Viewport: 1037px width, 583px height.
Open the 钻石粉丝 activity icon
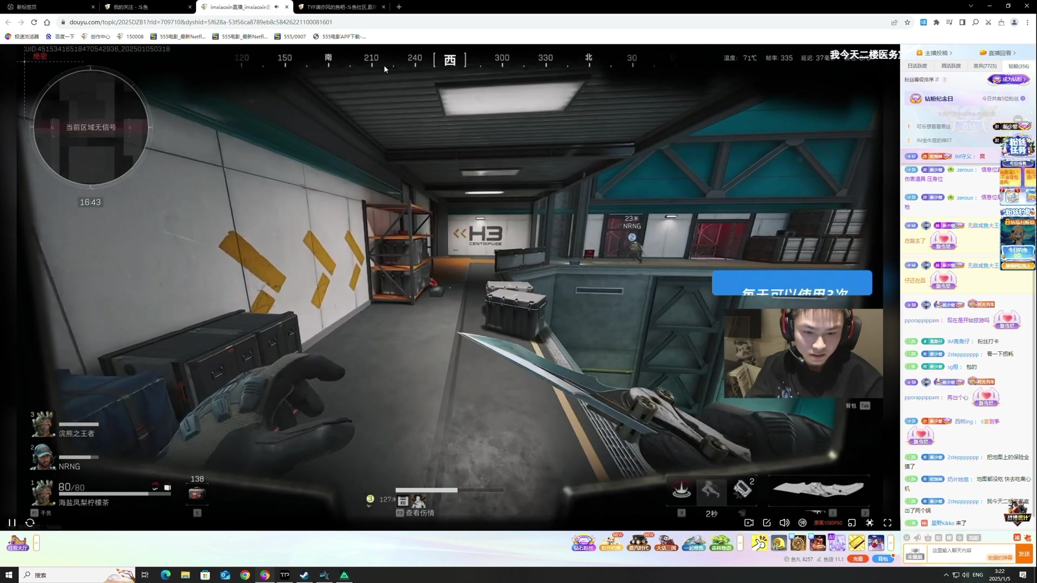pos(583,543)
